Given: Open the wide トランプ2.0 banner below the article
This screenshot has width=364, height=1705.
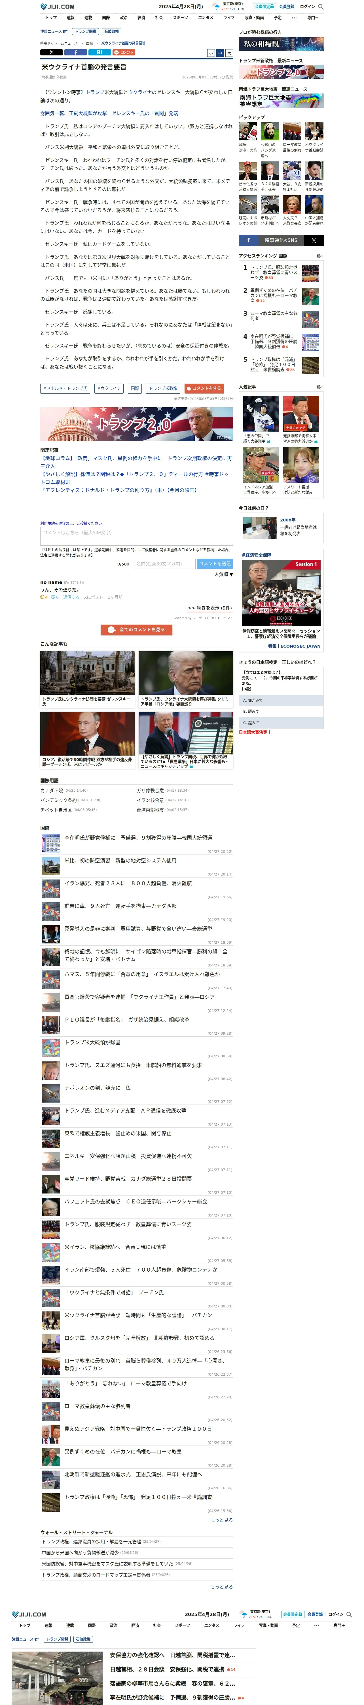Looking at the screenshot, I should coord(137,424).
